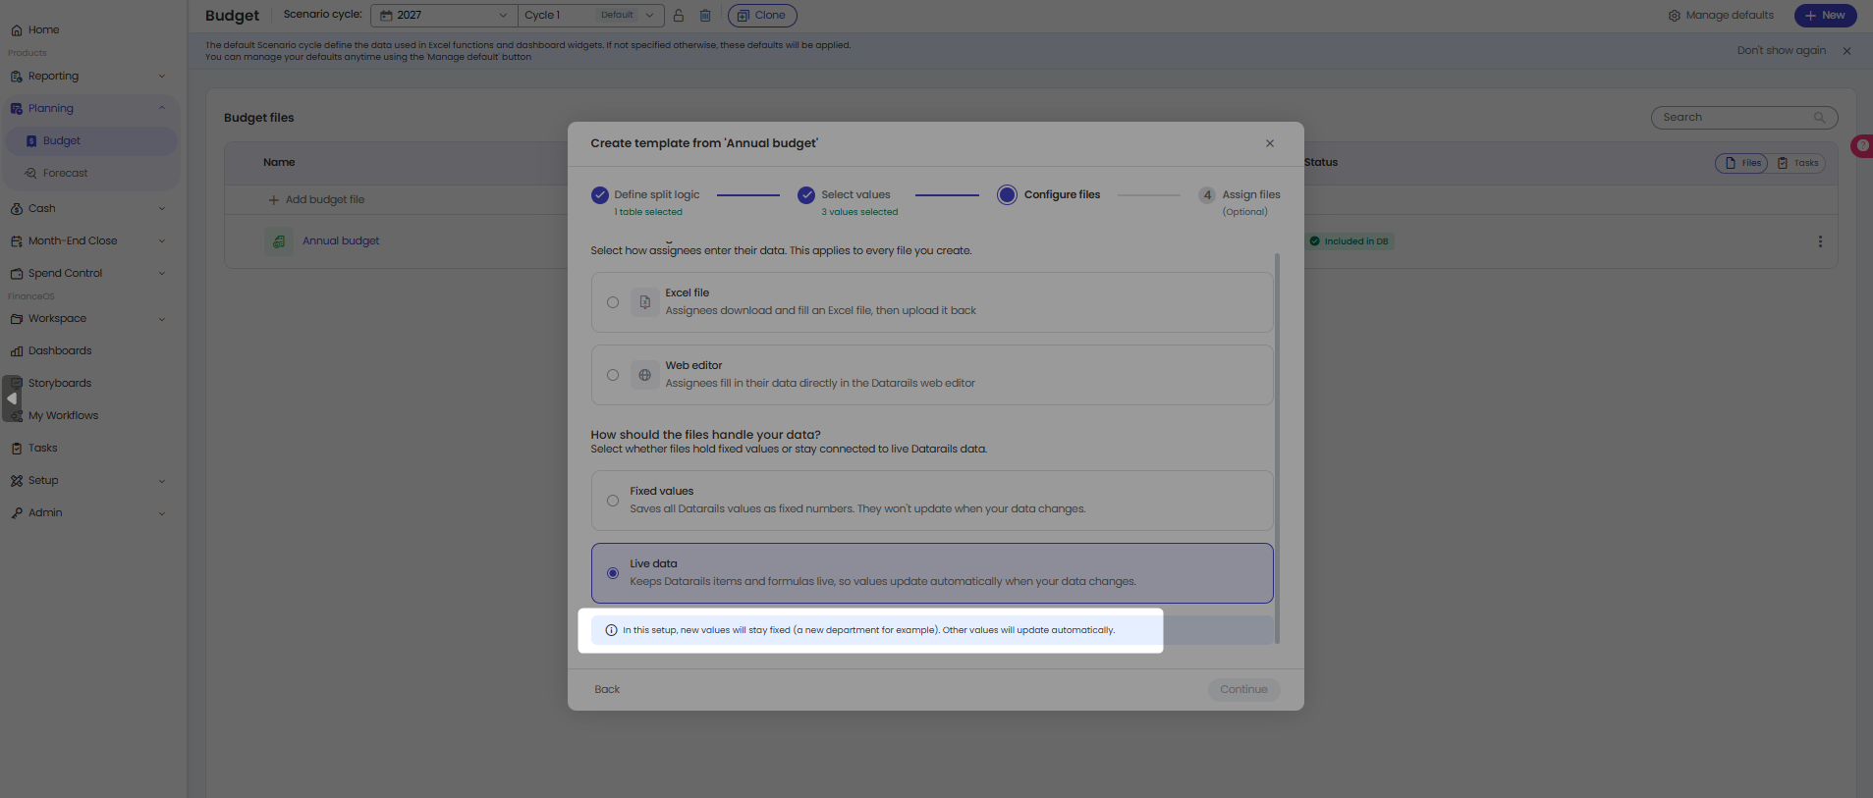Screen dimensions: 1873x798
Task: Click the Annual budget spreadsheet icon
Action: tap(279, 241)
